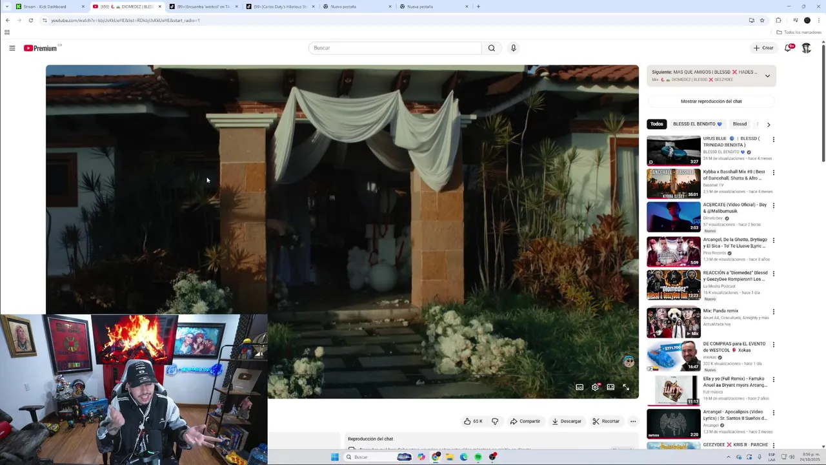The width and height of the screenshot is (826, 465).
Task: Open the Windows Start menu
Action: coord(334,457)
